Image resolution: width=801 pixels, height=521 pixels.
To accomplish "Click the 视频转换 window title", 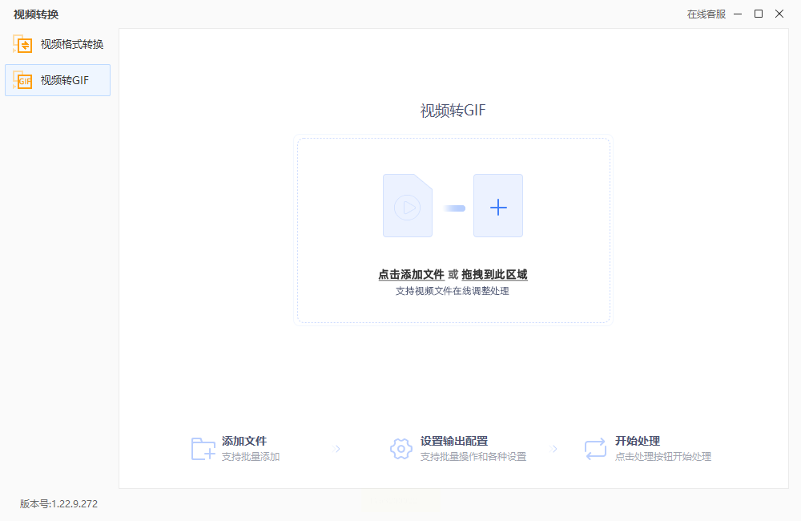I will point(36,14).
